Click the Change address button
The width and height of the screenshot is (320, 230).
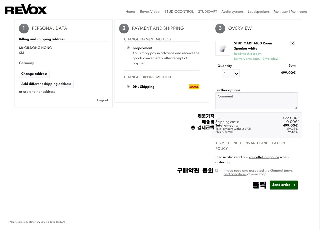tap(34, 74)
